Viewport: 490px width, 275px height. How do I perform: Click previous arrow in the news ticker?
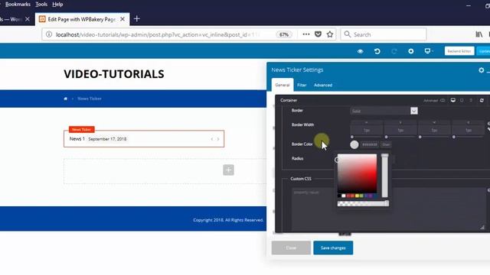[212, 139]
